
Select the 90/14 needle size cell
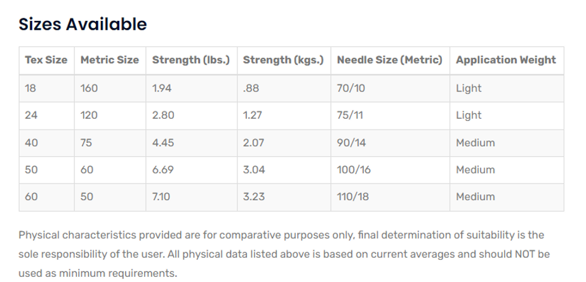click(x=351, y=143)
